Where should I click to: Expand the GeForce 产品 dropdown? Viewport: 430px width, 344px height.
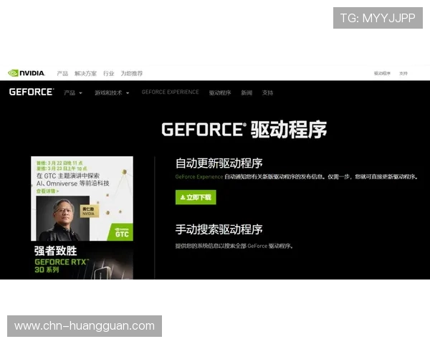[73, 92]
